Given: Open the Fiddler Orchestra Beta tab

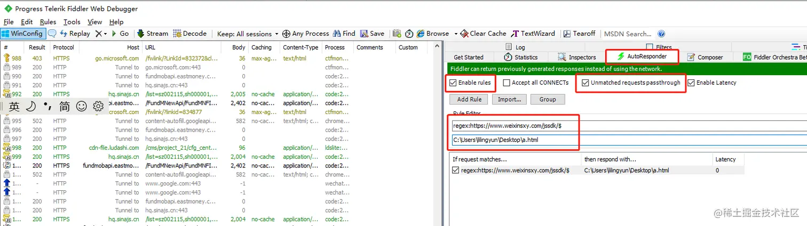Looking at the screenshot, I should (774, 57).
